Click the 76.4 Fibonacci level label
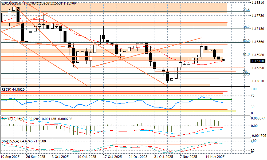This screenshot has width=267, height=160. (246, 72)
